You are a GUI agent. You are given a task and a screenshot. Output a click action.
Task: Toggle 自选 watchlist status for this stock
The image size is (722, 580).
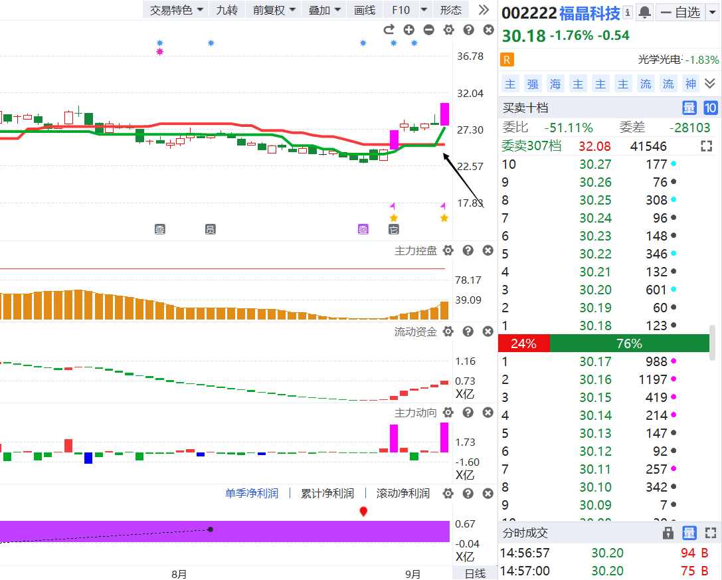[x=681, y=13]
